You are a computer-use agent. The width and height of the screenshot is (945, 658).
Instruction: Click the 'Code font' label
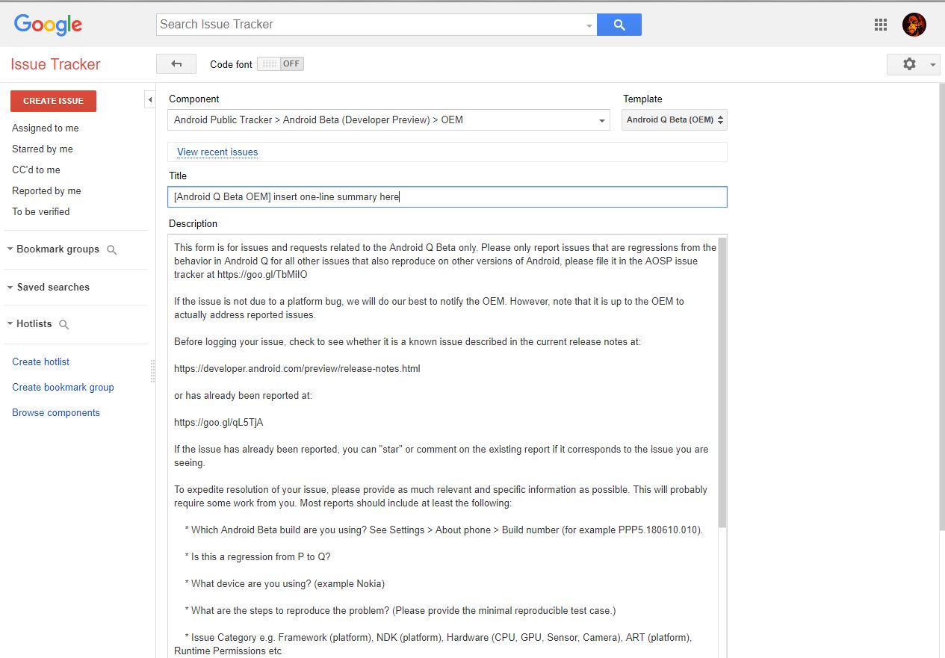click(232, 65)
